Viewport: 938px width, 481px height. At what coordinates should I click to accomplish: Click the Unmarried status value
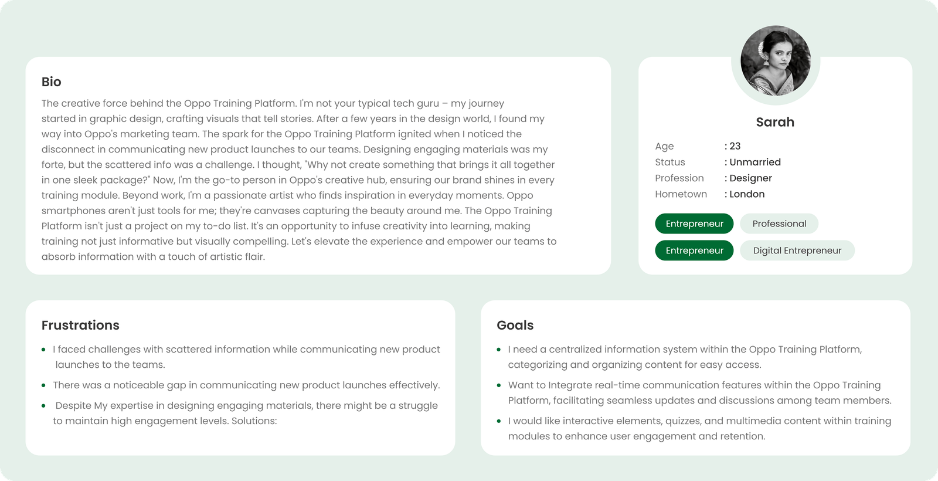coord(755,162)
